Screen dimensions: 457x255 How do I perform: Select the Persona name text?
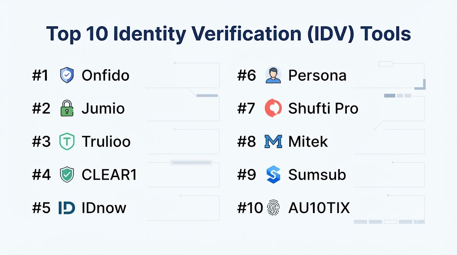(x=317, y=75)
